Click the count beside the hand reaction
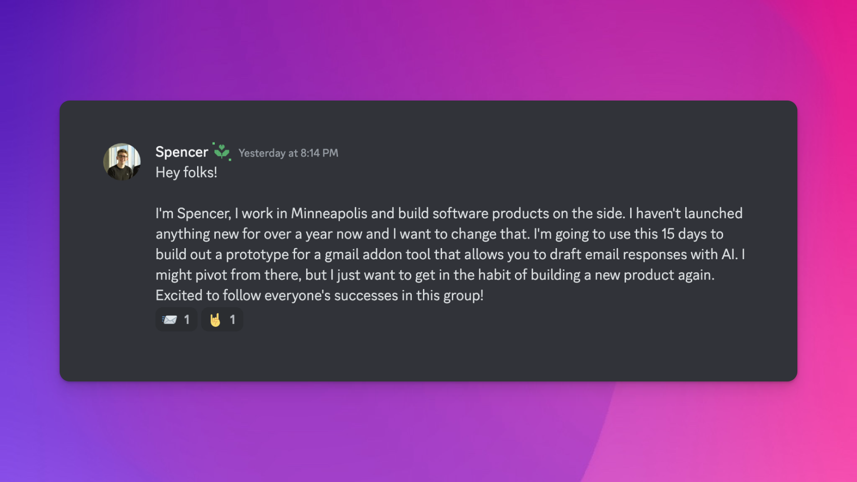This screenshot has height=482, width=857. 232,320
